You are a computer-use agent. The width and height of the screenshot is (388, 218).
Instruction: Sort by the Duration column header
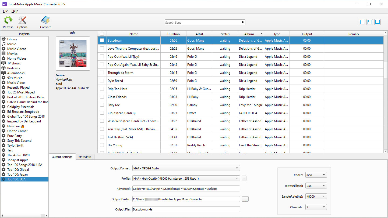click(174, 34)
